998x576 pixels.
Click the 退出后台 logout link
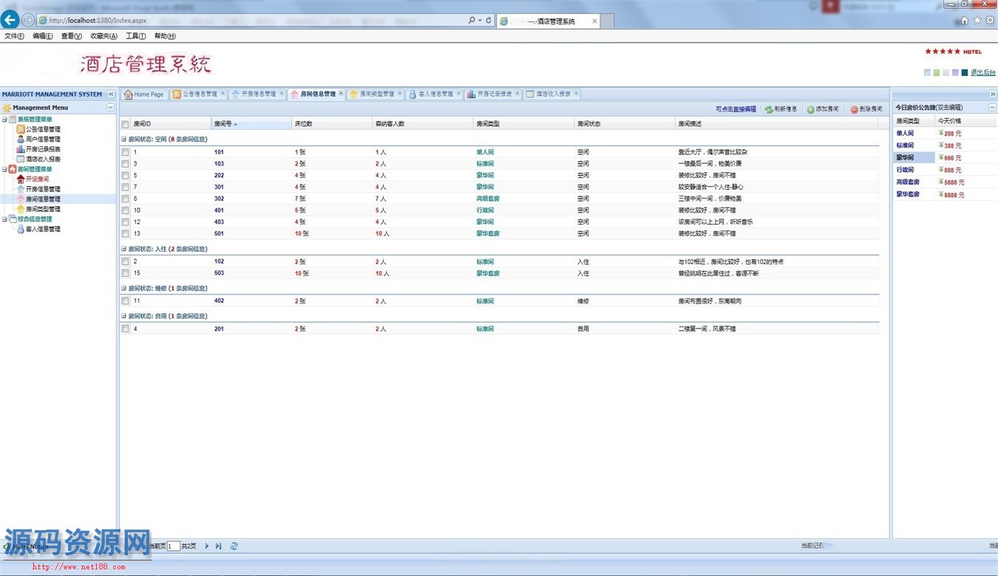click(x=982, y=72)
